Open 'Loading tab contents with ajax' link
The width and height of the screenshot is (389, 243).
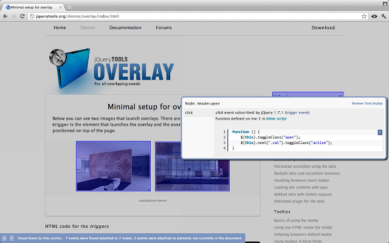point(301,187)
